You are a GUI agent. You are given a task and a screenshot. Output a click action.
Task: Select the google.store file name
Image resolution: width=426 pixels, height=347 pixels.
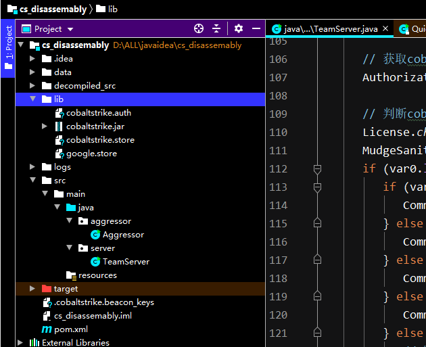(x=91, y=154)
